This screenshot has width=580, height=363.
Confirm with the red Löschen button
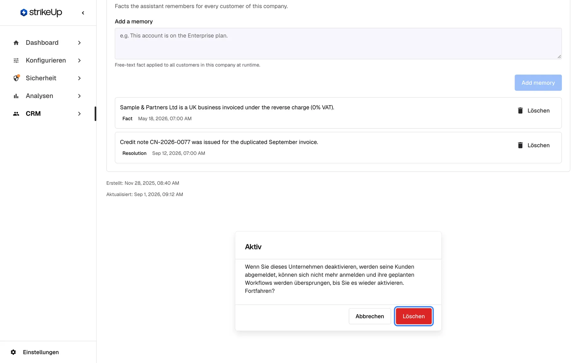(x=414, y=316)
